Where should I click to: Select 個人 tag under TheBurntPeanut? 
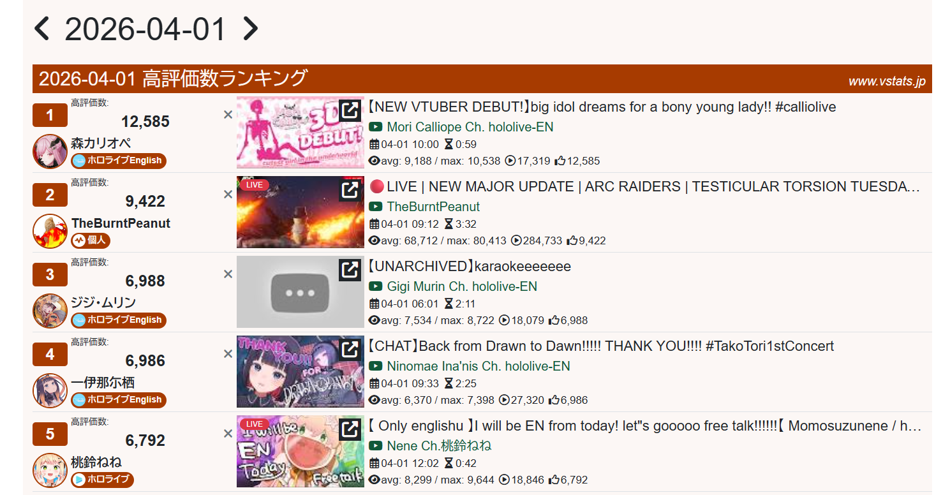(91, 240)
